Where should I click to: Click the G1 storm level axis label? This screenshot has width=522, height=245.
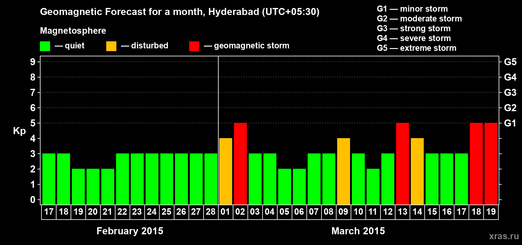click(510, 123)
